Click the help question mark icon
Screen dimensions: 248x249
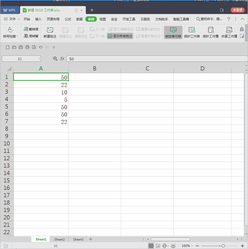(x=229, y=19)
